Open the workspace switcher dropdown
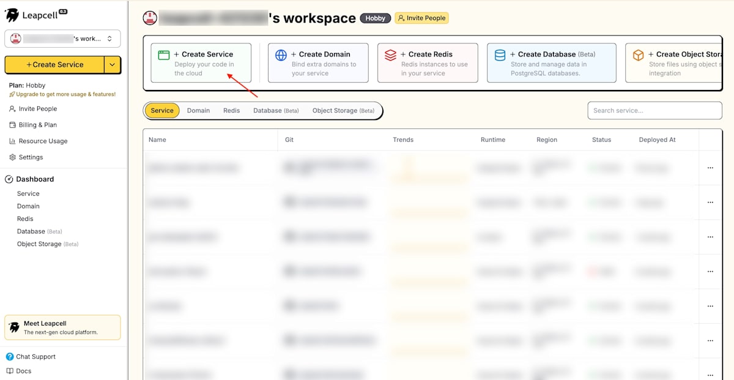The image size is (734, 380). click(62, 39)
